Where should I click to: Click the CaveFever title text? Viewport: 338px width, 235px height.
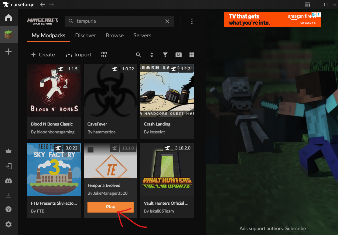coord(97,124)
